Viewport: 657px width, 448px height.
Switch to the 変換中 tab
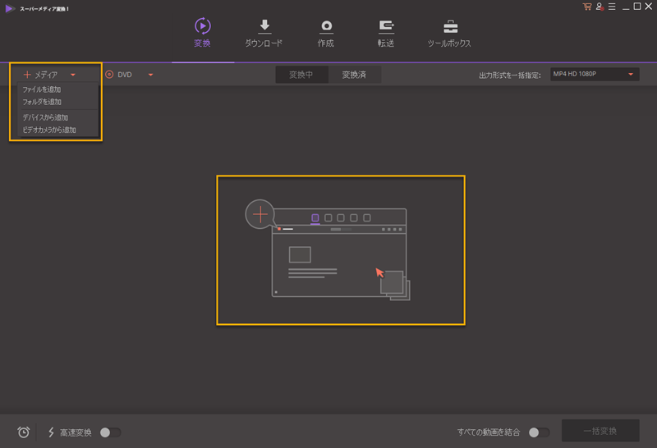(x=301, y=75)
